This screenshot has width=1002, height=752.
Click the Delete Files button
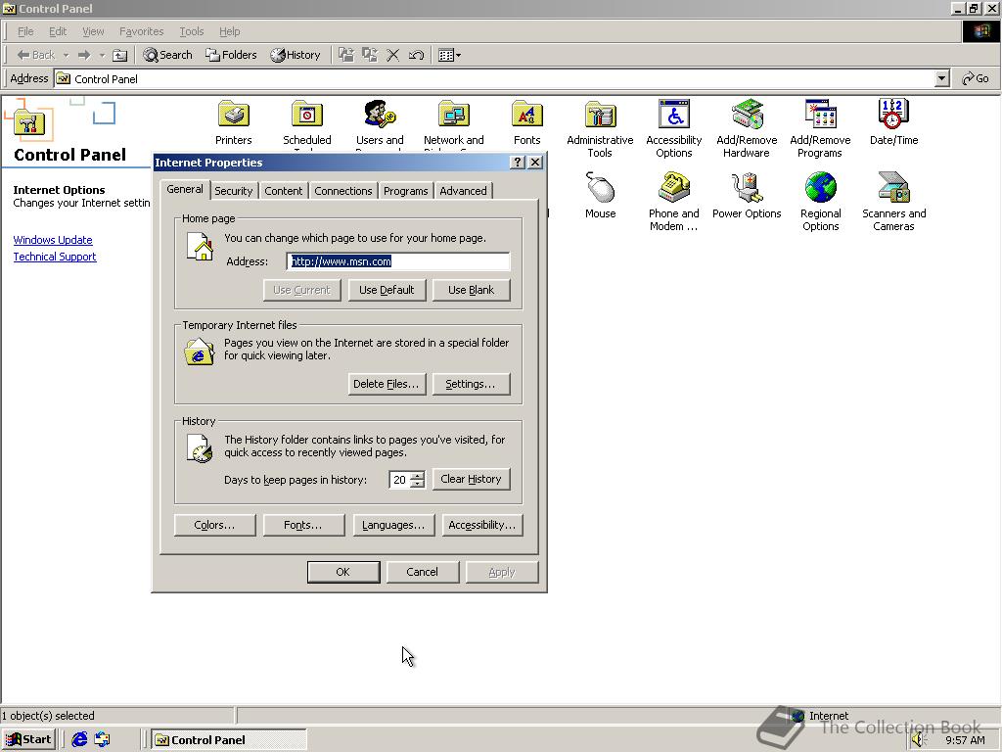click(386, 384)
